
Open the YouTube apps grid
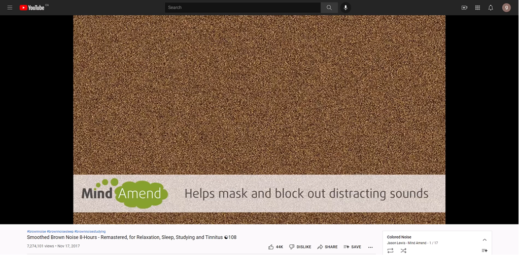tap(477, 8)
